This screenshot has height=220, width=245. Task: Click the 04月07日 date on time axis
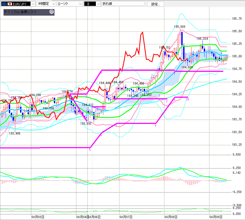[x=126, y=217]
